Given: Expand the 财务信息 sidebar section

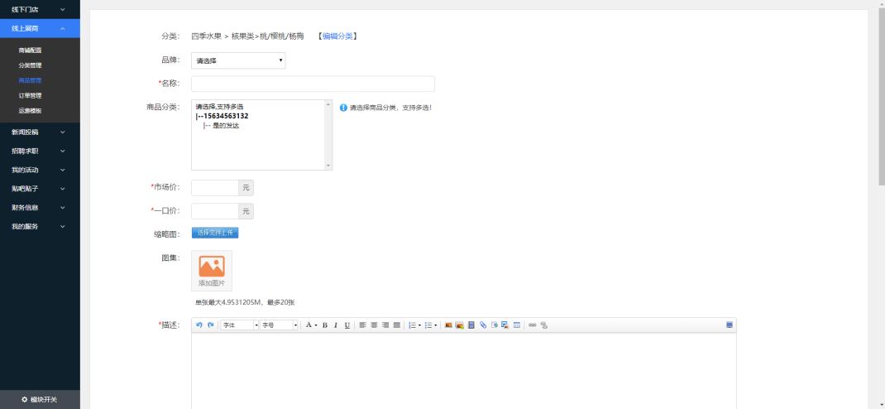Looking at the screenshot, I should click(x=40, y=207).
